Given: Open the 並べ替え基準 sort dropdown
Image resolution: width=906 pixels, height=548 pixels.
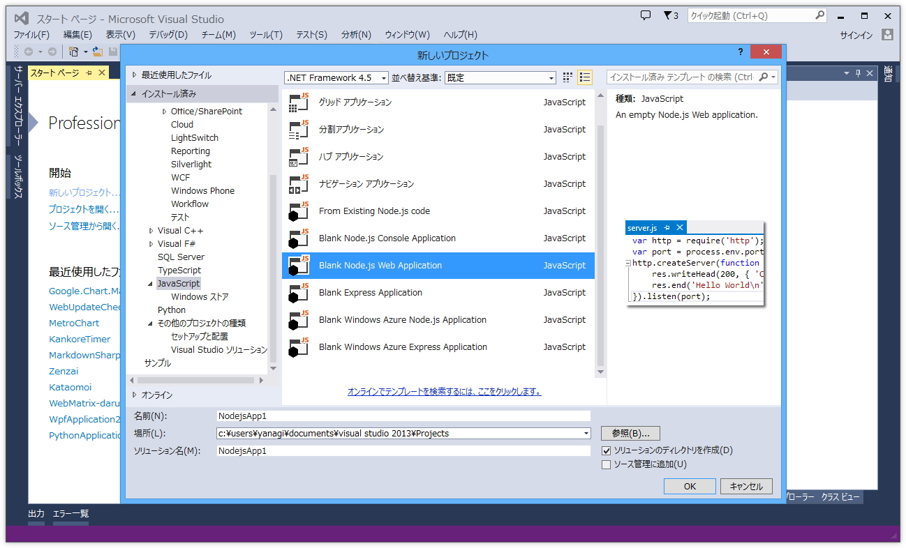Looking at the screenshot, I should click(x=500, y=78).
